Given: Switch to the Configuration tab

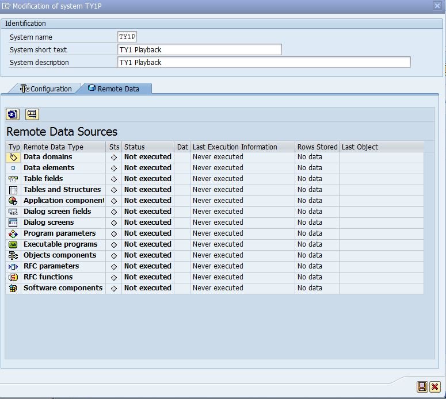Looking at the screenshot, I should [x=45, y=89].
